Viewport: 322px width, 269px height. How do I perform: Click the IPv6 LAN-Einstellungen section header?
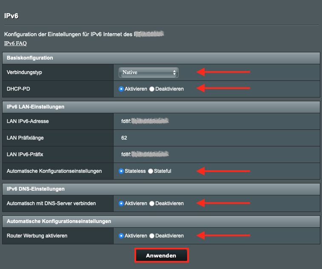(x=35, y=107)
